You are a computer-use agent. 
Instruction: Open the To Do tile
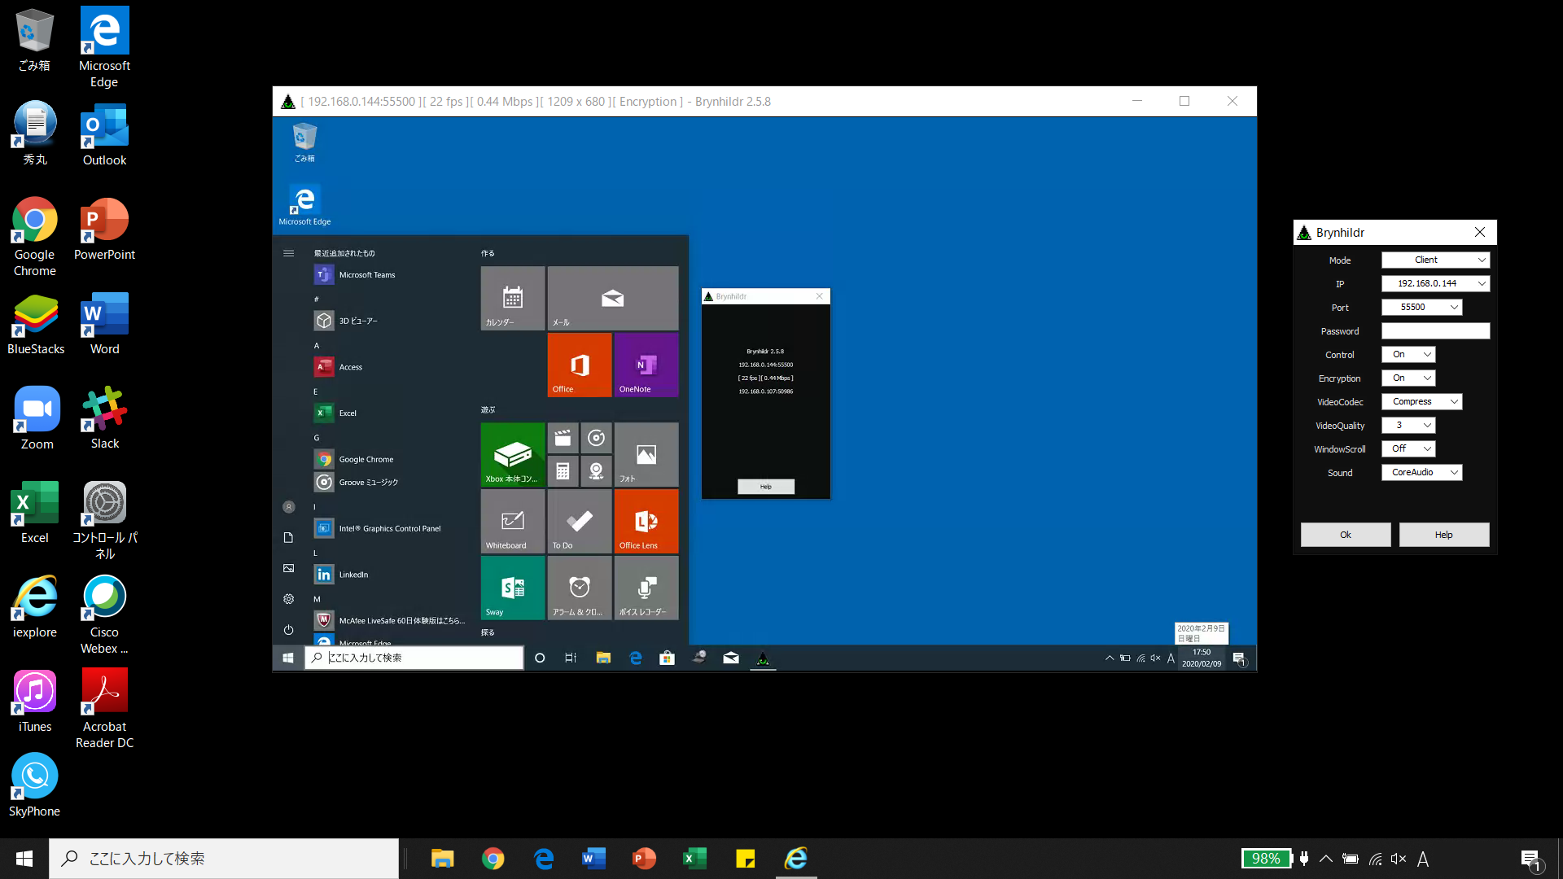click(x=580, y=521)
